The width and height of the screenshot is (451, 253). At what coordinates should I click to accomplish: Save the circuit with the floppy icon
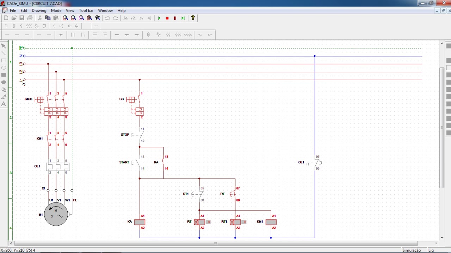coord(22,18)
